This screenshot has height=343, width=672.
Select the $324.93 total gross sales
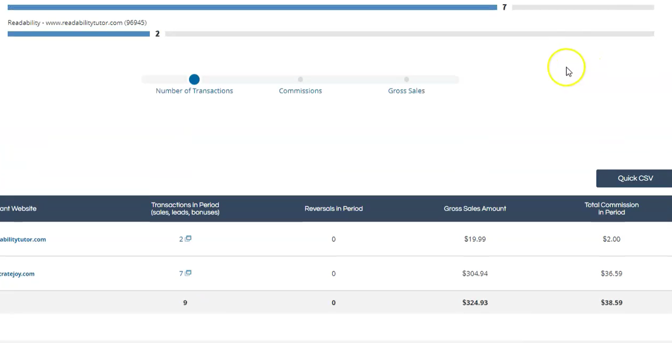point(475,303)
